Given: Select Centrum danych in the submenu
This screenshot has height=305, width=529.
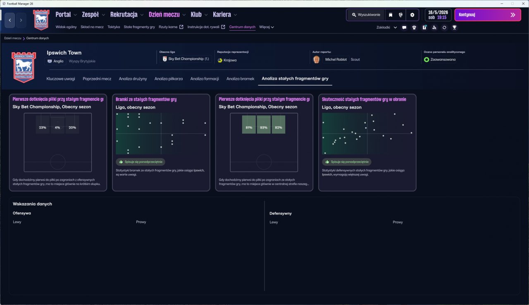Looking at the screenshot, I should point(242,27).
